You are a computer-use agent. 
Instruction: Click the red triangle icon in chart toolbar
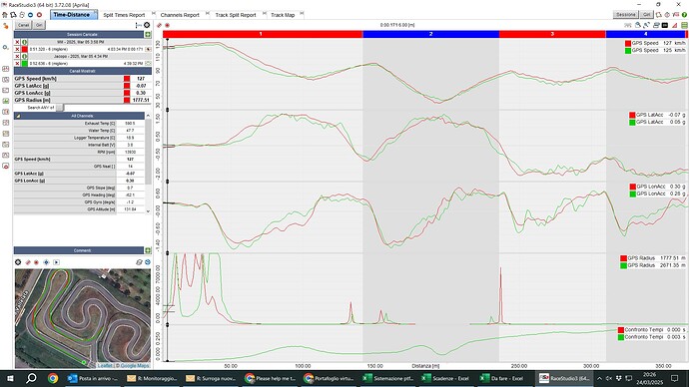[675, 26]
